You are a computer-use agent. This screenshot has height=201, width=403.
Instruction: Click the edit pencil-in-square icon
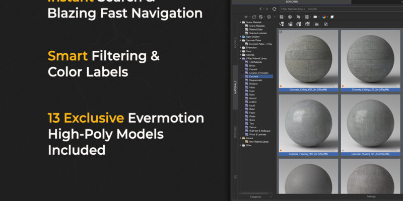pos(325,24)
